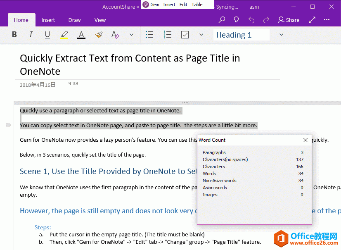
Task: Toggle bold formatting
Action: (14, 35)
